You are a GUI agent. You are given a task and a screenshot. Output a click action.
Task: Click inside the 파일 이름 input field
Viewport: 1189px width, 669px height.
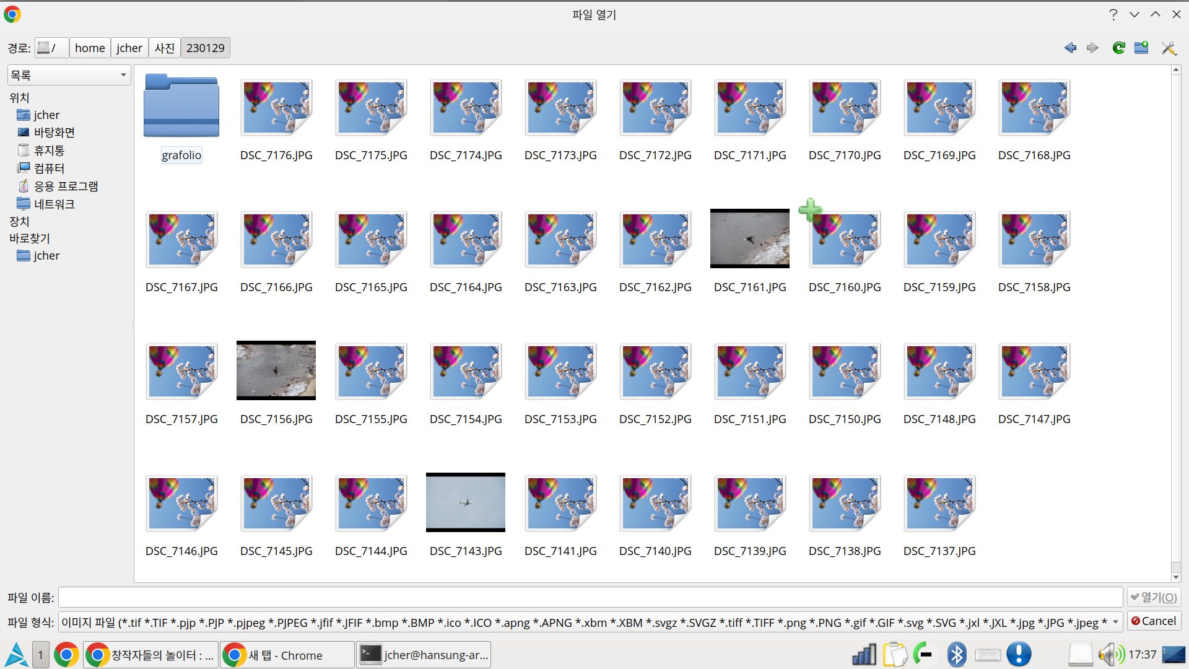coord(588,597)
